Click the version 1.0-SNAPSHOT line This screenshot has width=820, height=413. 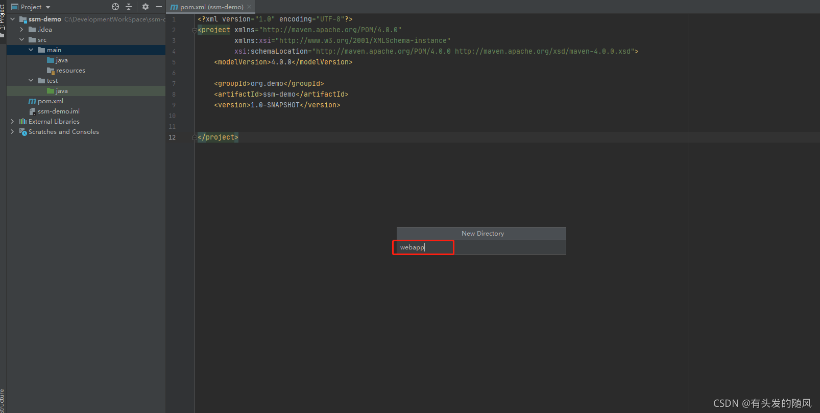tap(277, 105)
